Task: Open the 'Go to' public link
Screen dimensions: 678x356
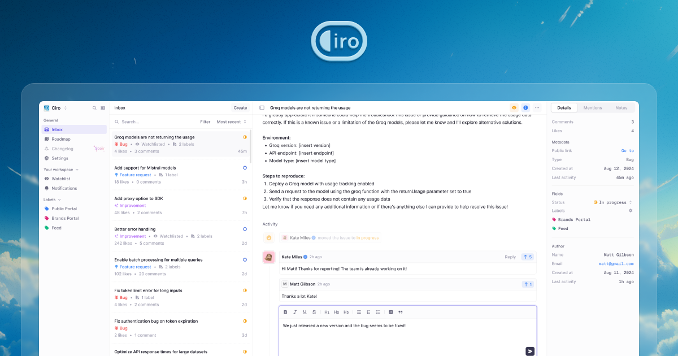Action: 627,151
